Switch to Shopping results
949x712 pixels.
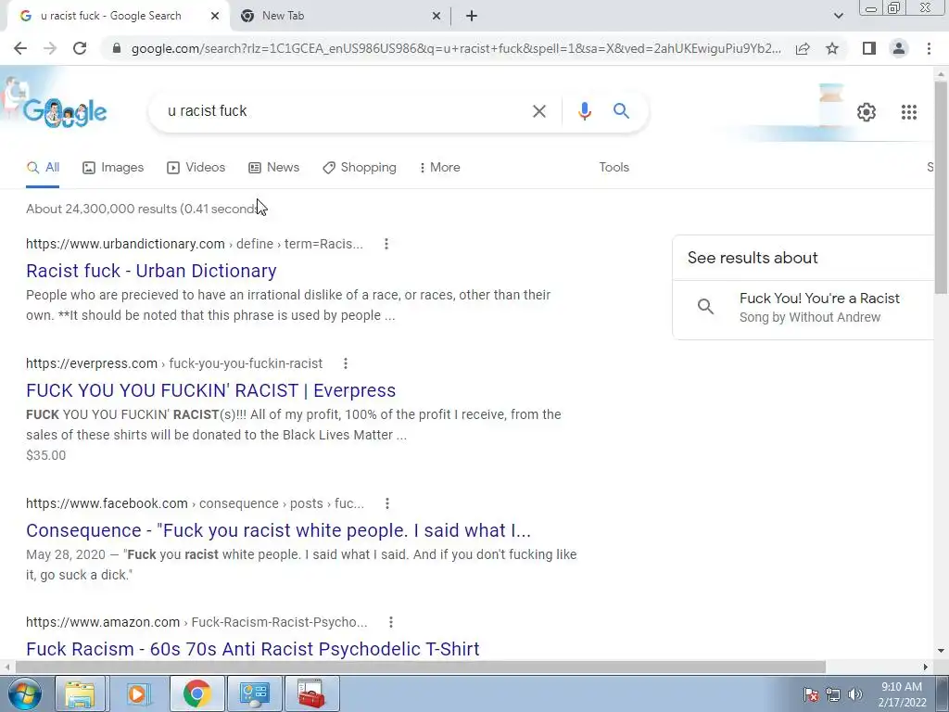[360, 168]
